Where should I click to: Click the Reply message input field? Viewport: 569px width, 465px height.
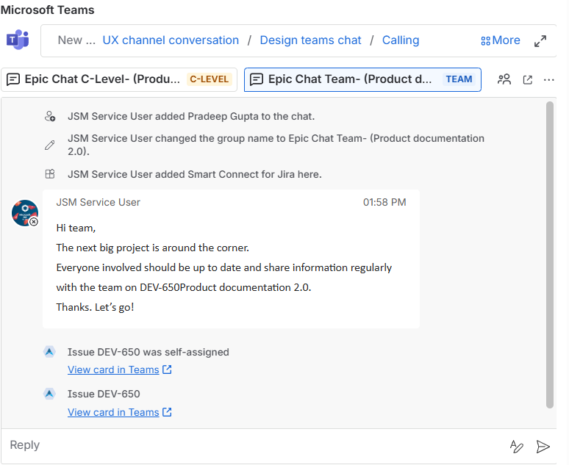pyautogui.click(x=250, y=445)
